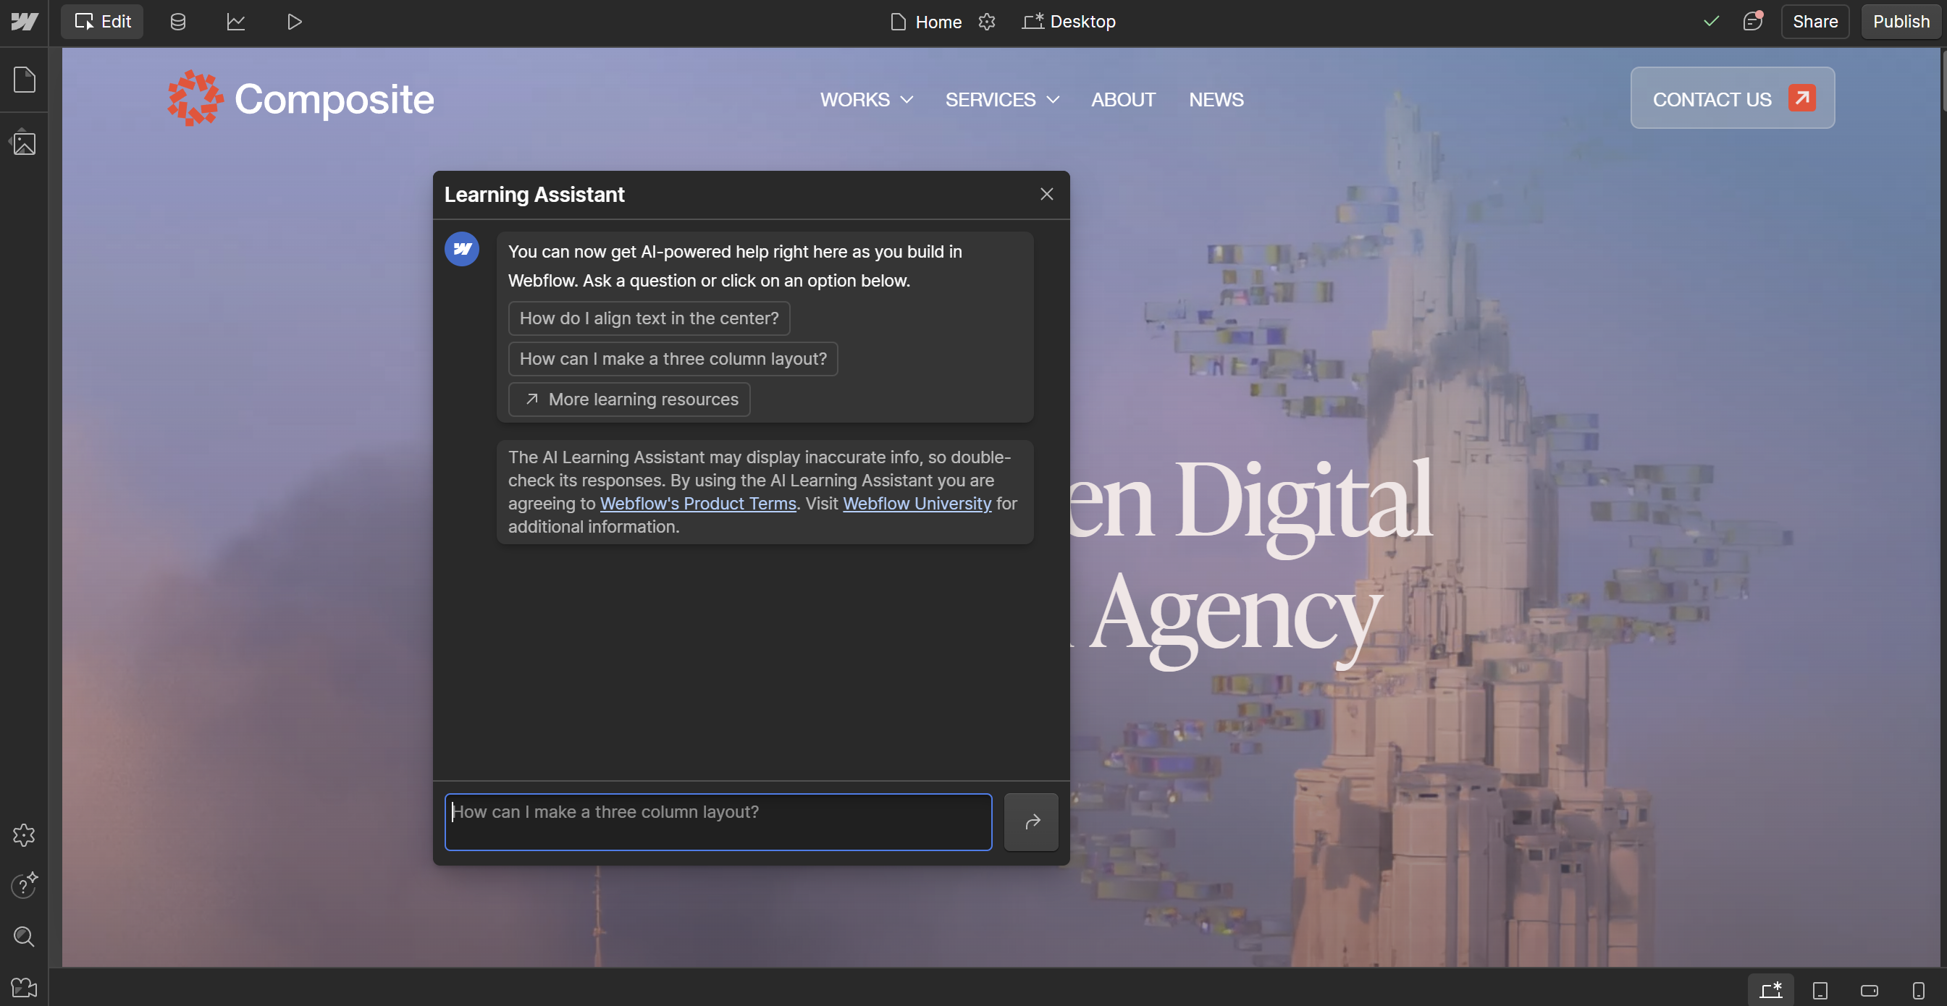
Task: Open the comments icon with notification
Action: click(1752, 21)
